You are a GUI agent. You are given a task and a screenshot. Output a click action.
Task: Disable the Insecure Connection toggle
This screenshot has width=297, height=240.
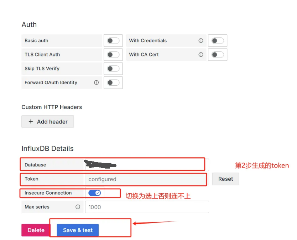(x=94, y=193)
